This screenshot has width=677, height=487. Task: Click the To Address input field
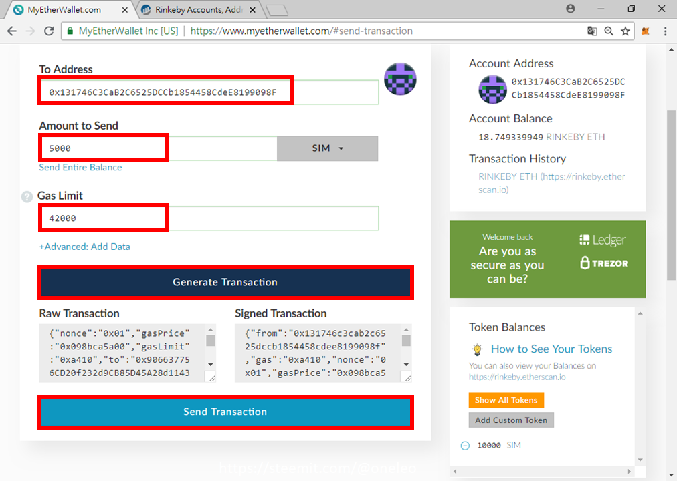pos(209,92)
